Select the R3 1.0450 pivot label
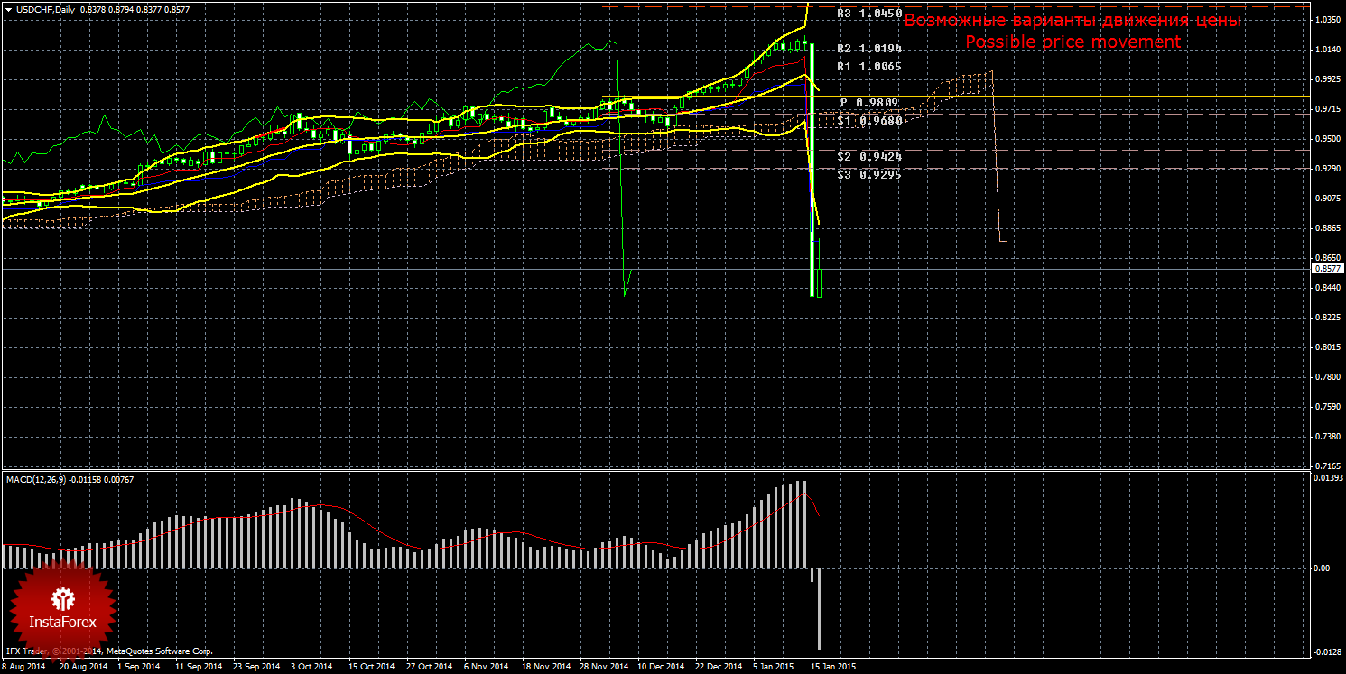The width and height of the screenshot is (1346, 674). click(x=869, y=14)
